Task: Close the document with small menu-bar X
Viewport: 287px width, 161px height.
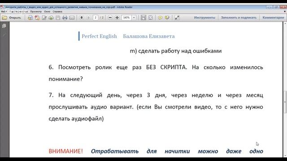Action: pos(285,11)
